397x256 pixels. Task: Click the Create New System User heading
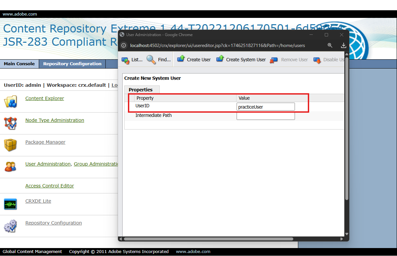coord(152,78)
